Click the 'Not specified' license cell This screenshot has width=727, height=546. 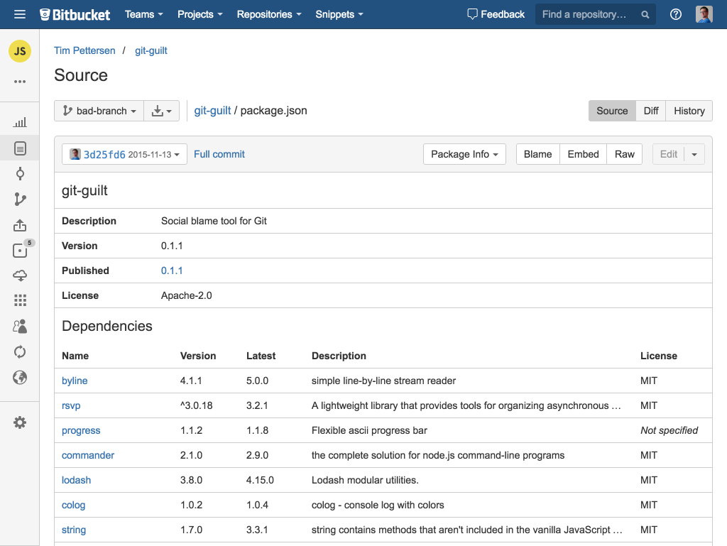pos(669,430)
